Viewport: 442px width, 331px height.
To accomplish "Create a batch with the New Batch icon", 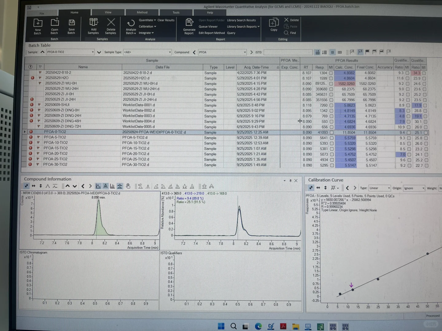I will click(37, 26).
